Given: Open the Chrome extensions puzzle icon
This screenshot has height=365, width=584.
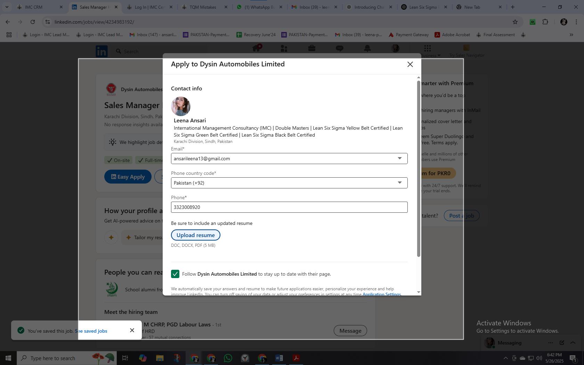Looking at the screenshot, I should (x=545, y=22).
